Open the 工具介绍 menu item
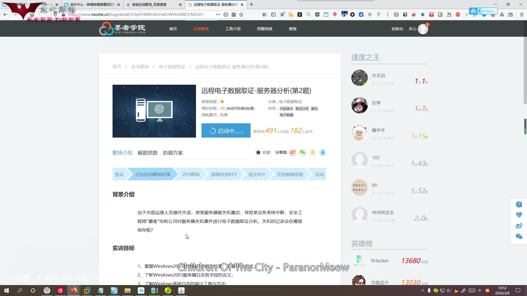Viewport: 527px width, 296px height. tap(233, 29)
